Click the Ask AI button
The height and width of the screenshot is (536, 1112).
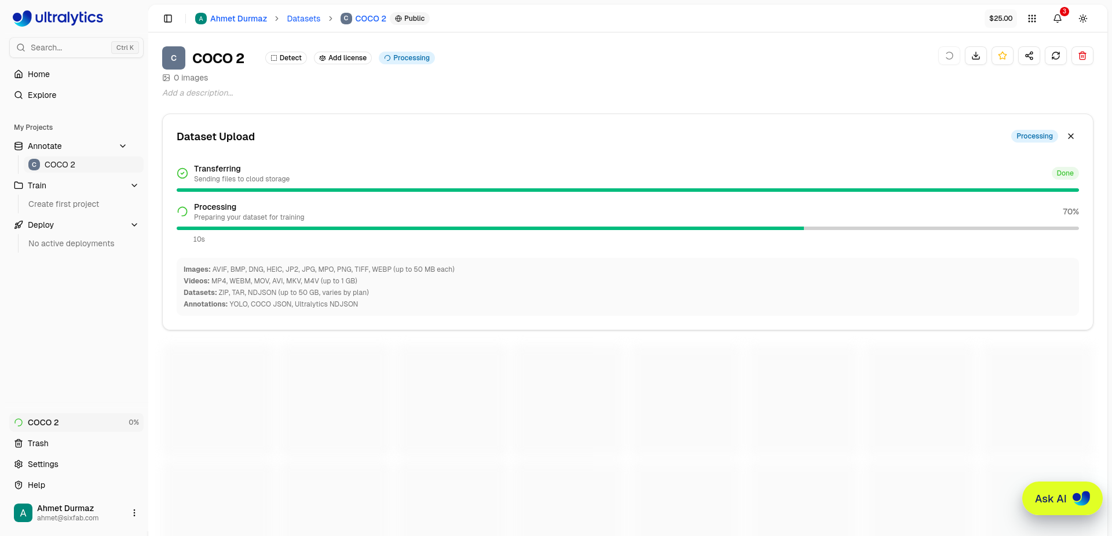click(1062, 498)
